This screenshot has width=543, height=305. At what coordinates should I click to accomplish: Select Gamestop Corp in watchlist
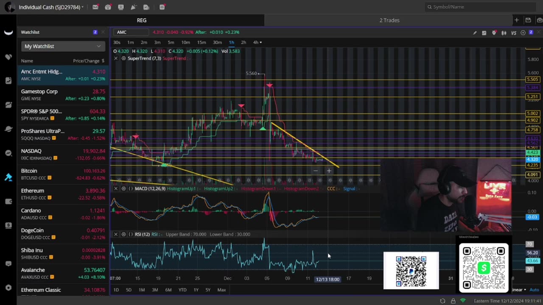click(x=63, y=94)
